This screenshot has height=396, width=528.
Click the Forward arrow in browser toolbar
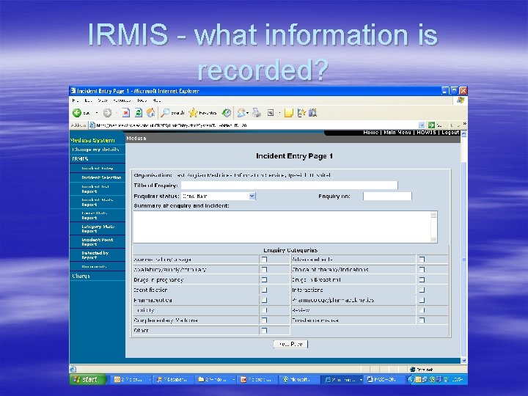(107, 113)
